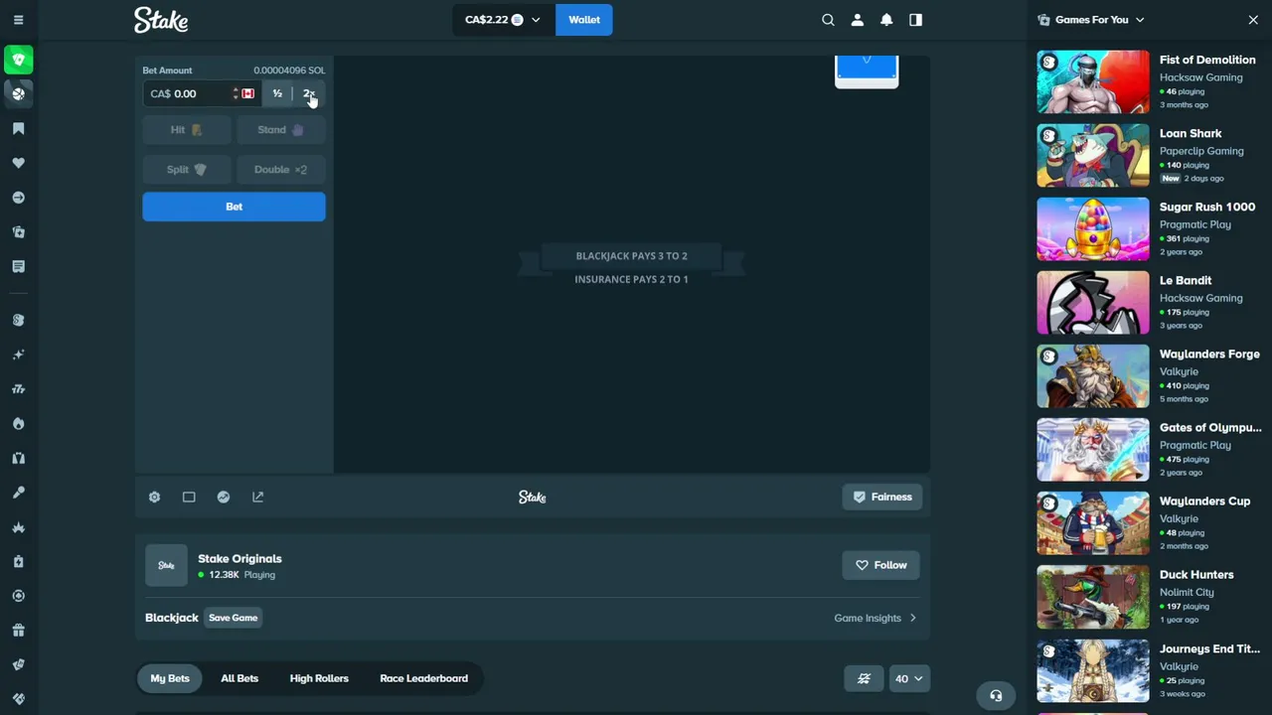Double the bet with 2× button
The image size is (1272, 715).
pyautogui.click(x=309, y=93)
